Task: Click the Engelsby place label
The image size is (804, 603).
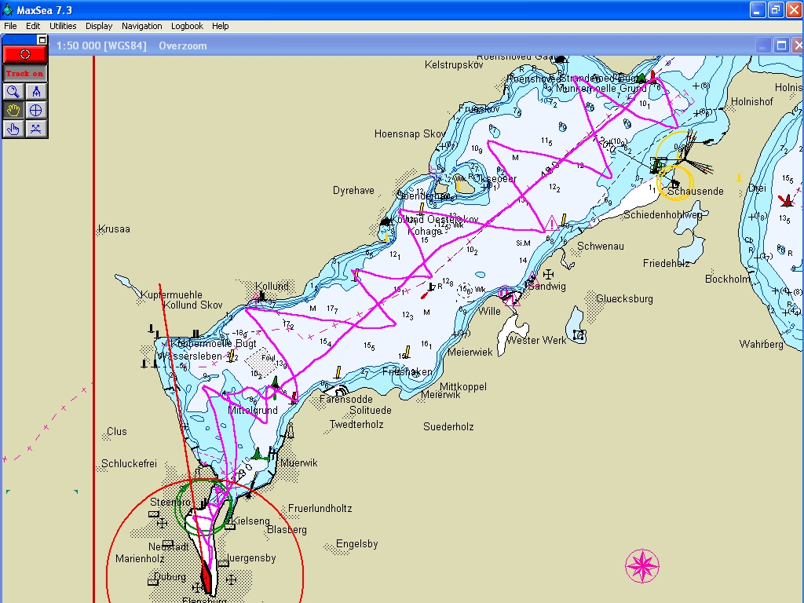Action: tap(357, 544)
